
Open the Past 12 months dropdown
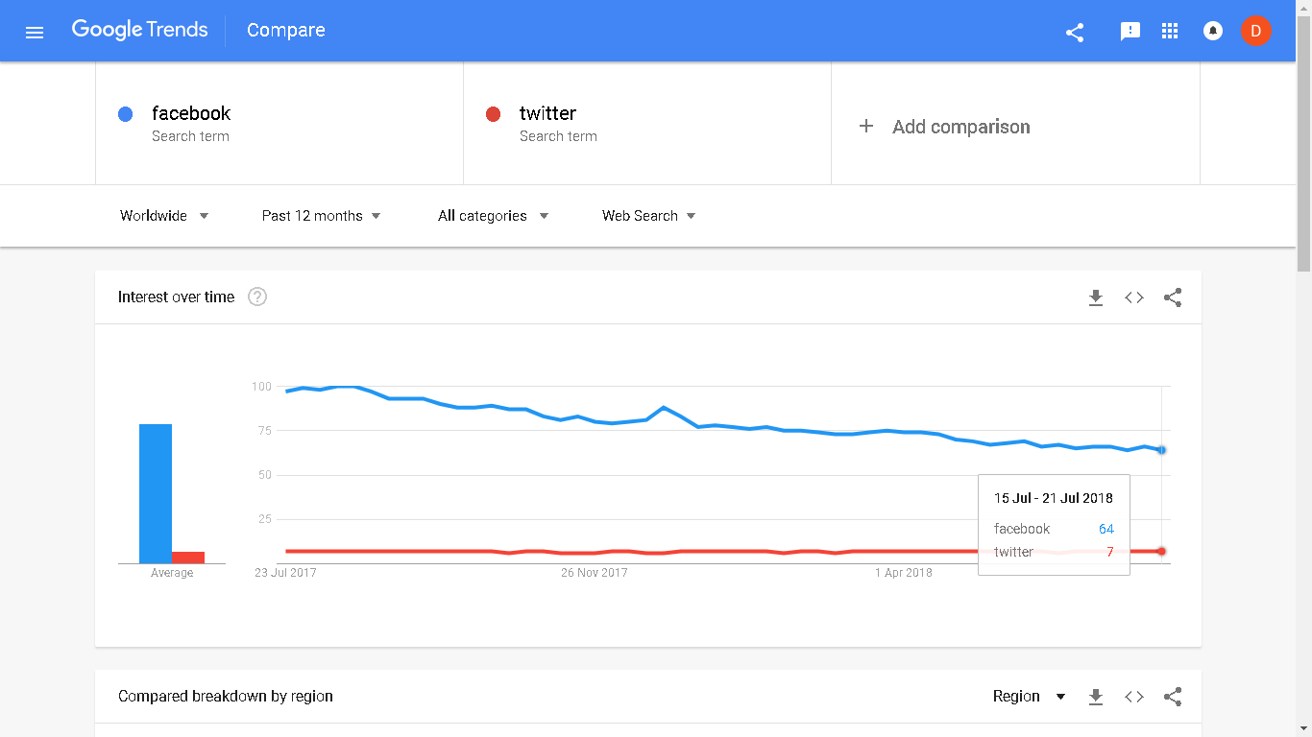pyautogui.click(x=321, y=216)
